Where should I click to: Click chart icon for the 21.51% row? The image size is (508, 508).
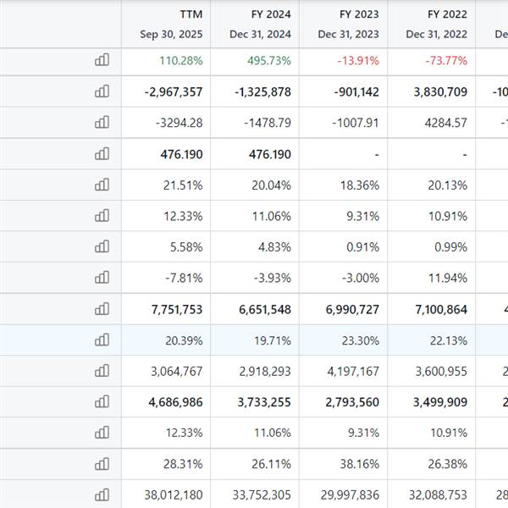102,185
